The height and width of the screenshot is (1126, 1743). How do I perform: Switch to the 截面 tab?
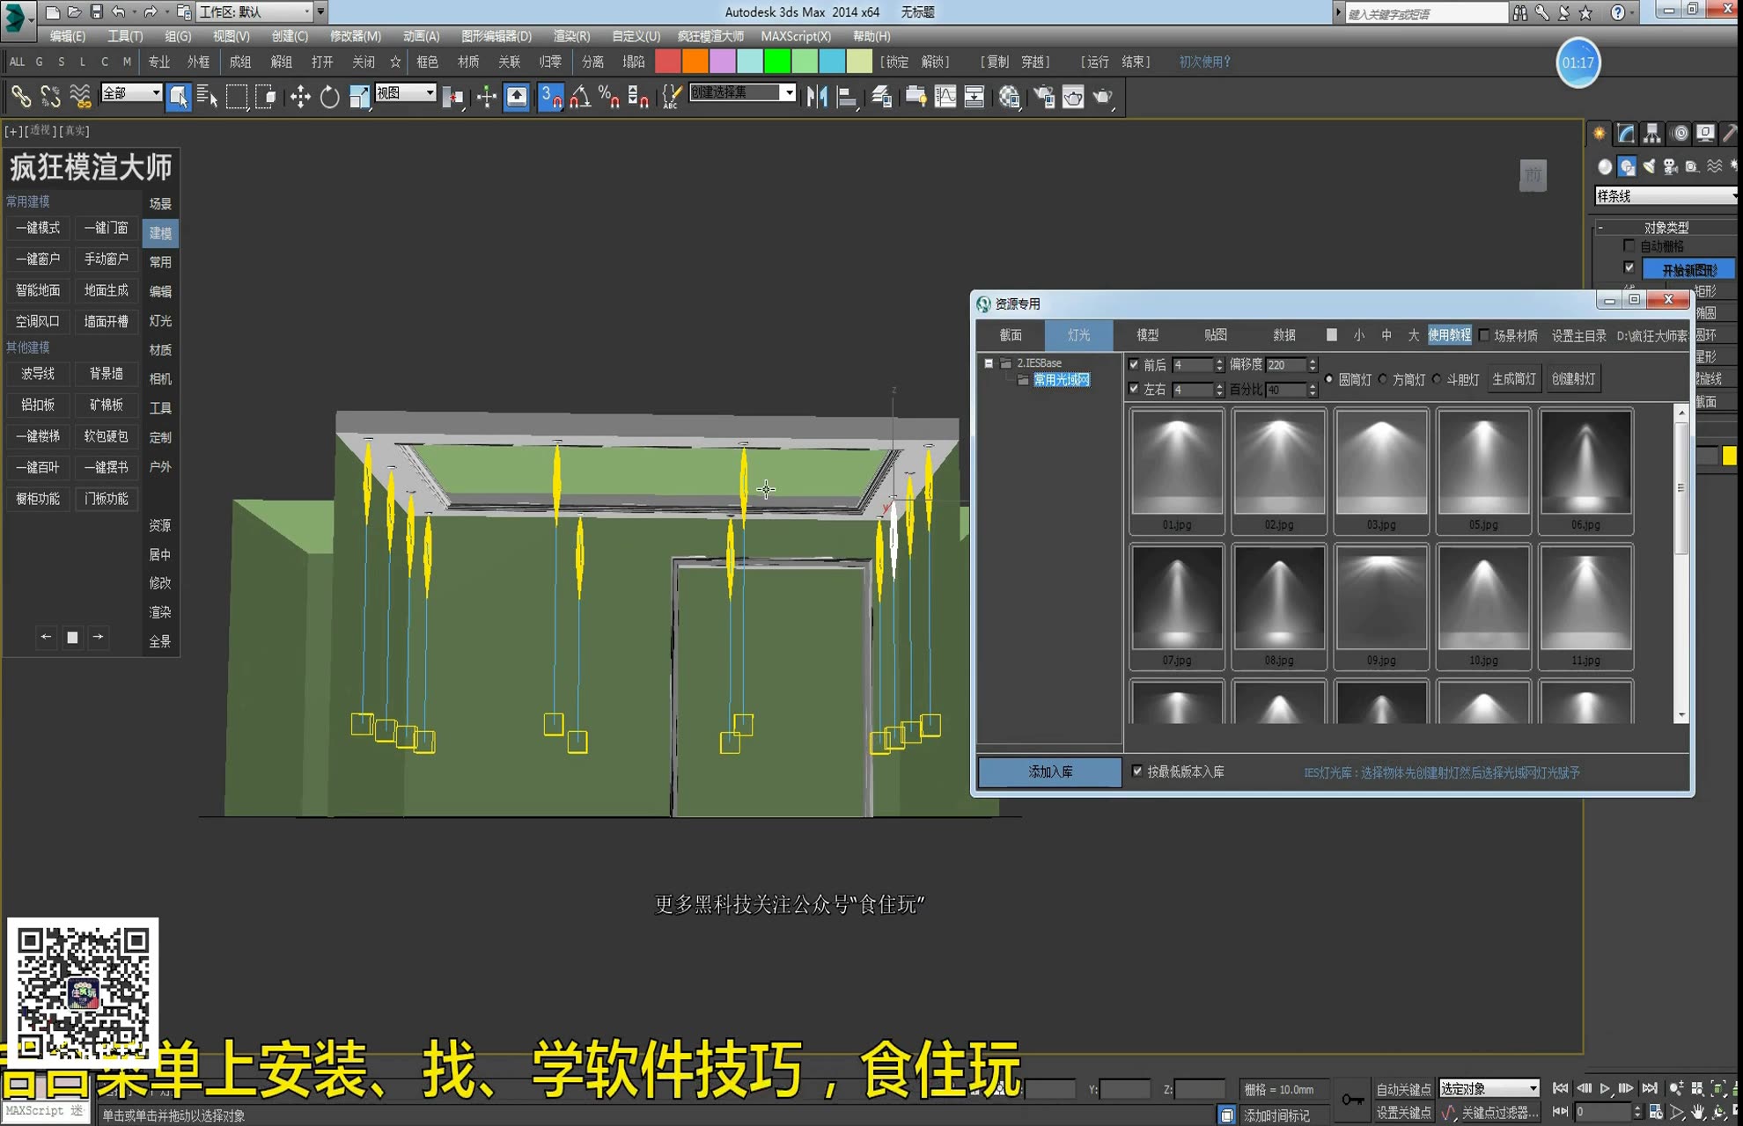1011,335
